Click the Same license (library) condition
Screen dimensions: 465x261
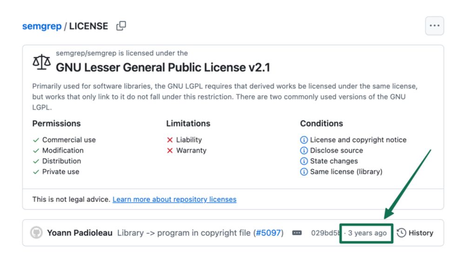[346, 172]
